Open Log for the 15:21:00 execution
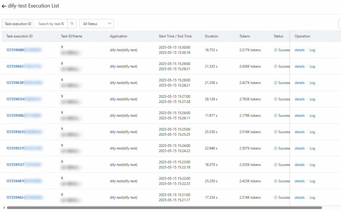The width and height of the screenshot is (341, 211). (312, 197)
